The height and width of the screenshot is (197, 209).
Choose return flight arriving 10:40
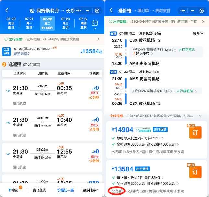click(x=52, y=126)
